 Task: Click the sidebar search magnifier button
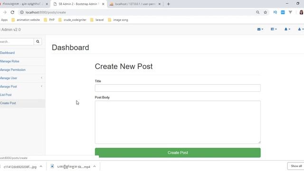38,41
